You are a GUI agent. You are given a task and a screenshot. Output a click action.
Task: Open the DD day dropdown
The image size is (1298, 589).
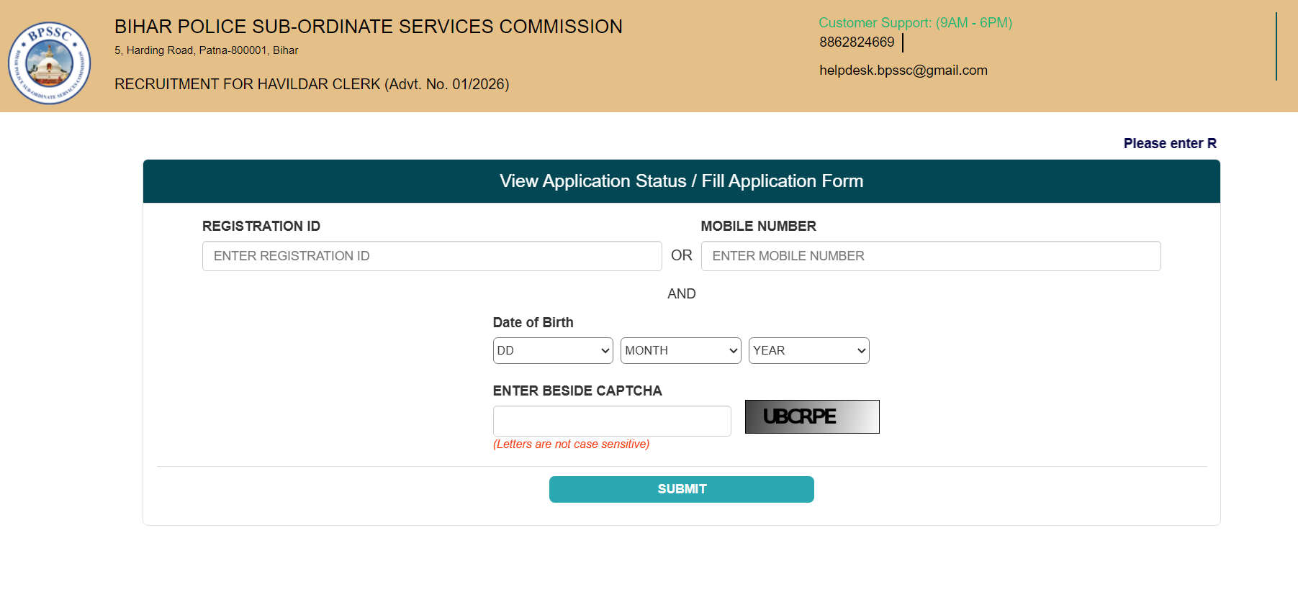[552, 350]
